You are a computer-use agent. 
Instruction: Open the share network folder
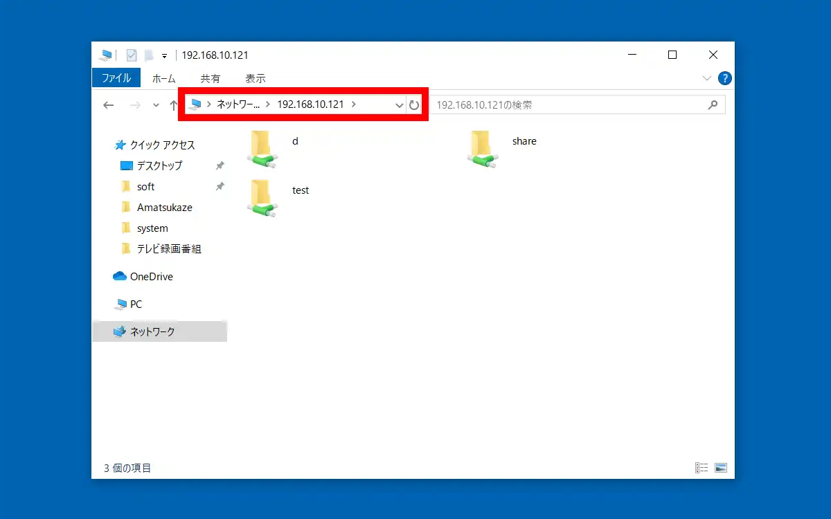click(x=482, y=148)
